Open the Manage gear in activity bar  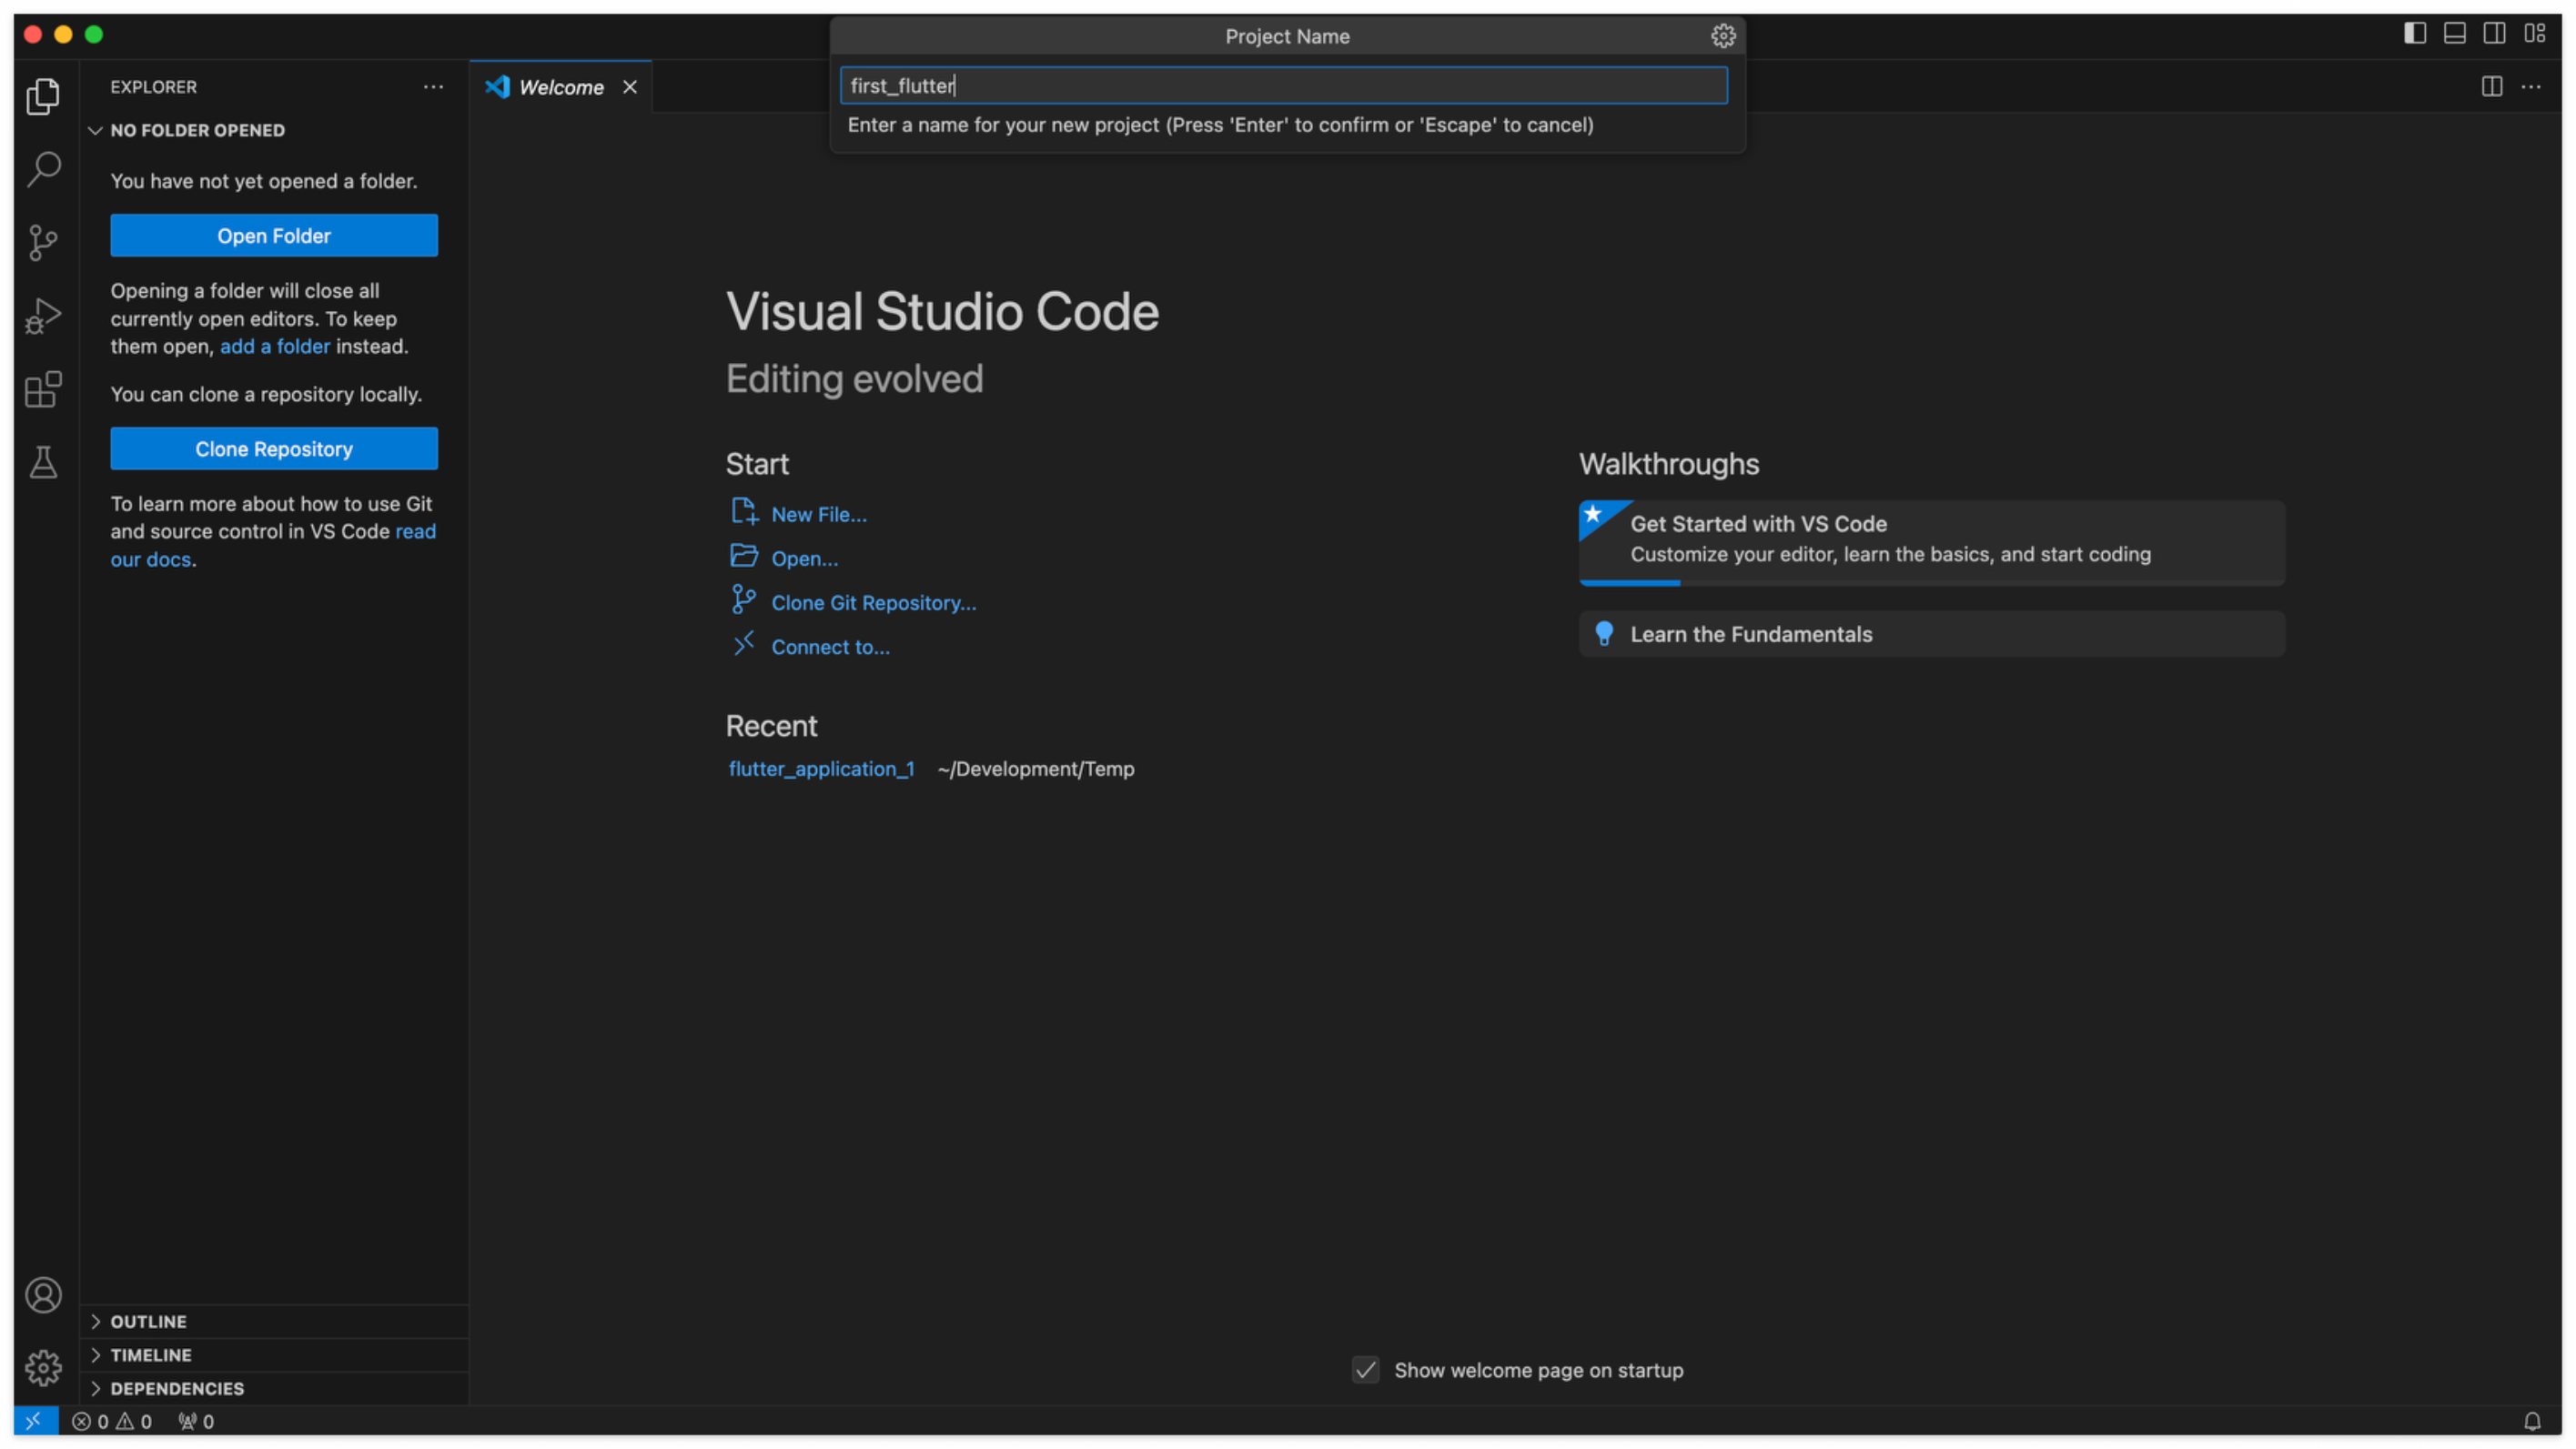(x=43, y=1368)
